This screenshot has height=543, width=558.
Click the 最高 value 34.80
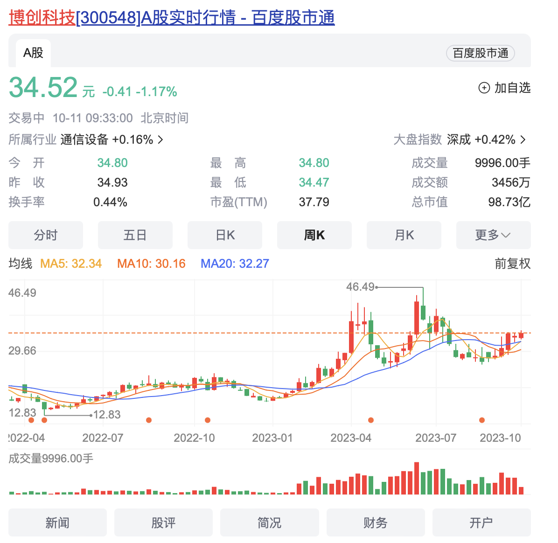click(314, 163)
